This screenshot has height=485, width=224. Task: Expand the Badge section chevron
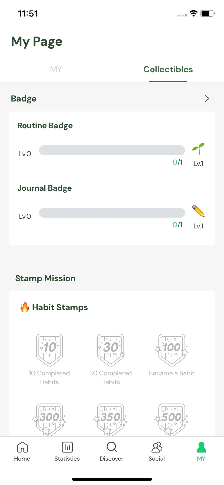(x=207, y=99)
